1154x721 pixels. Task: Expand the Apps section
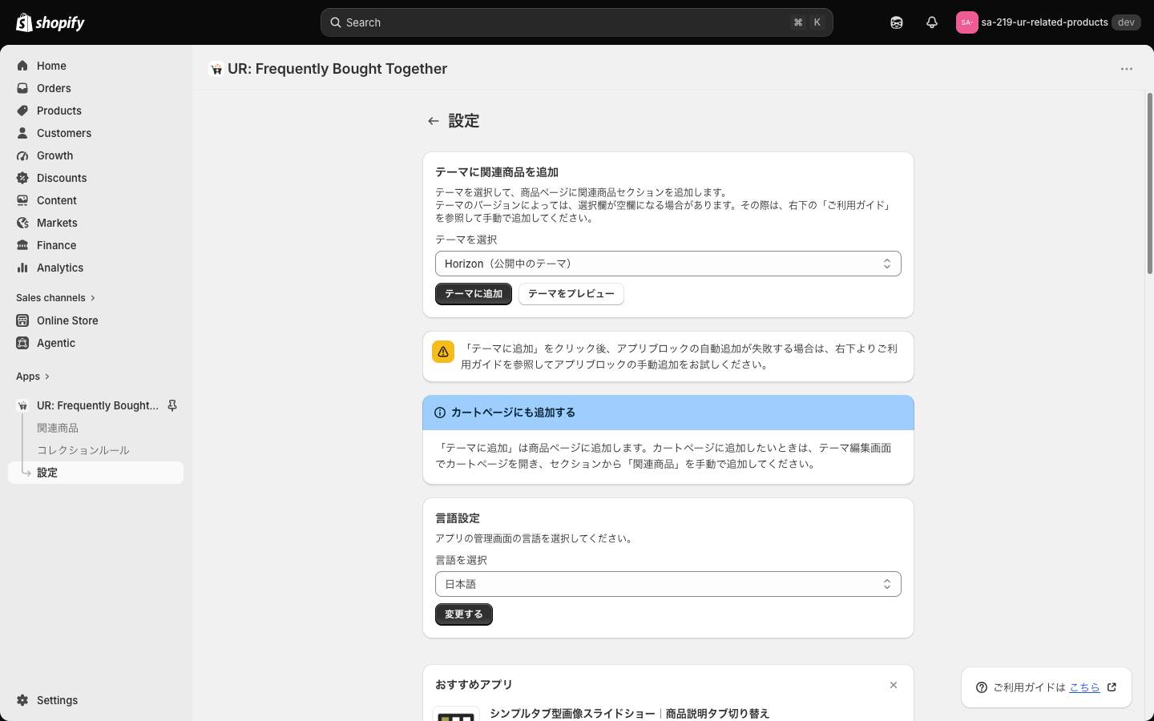click(x=33, y=377)
